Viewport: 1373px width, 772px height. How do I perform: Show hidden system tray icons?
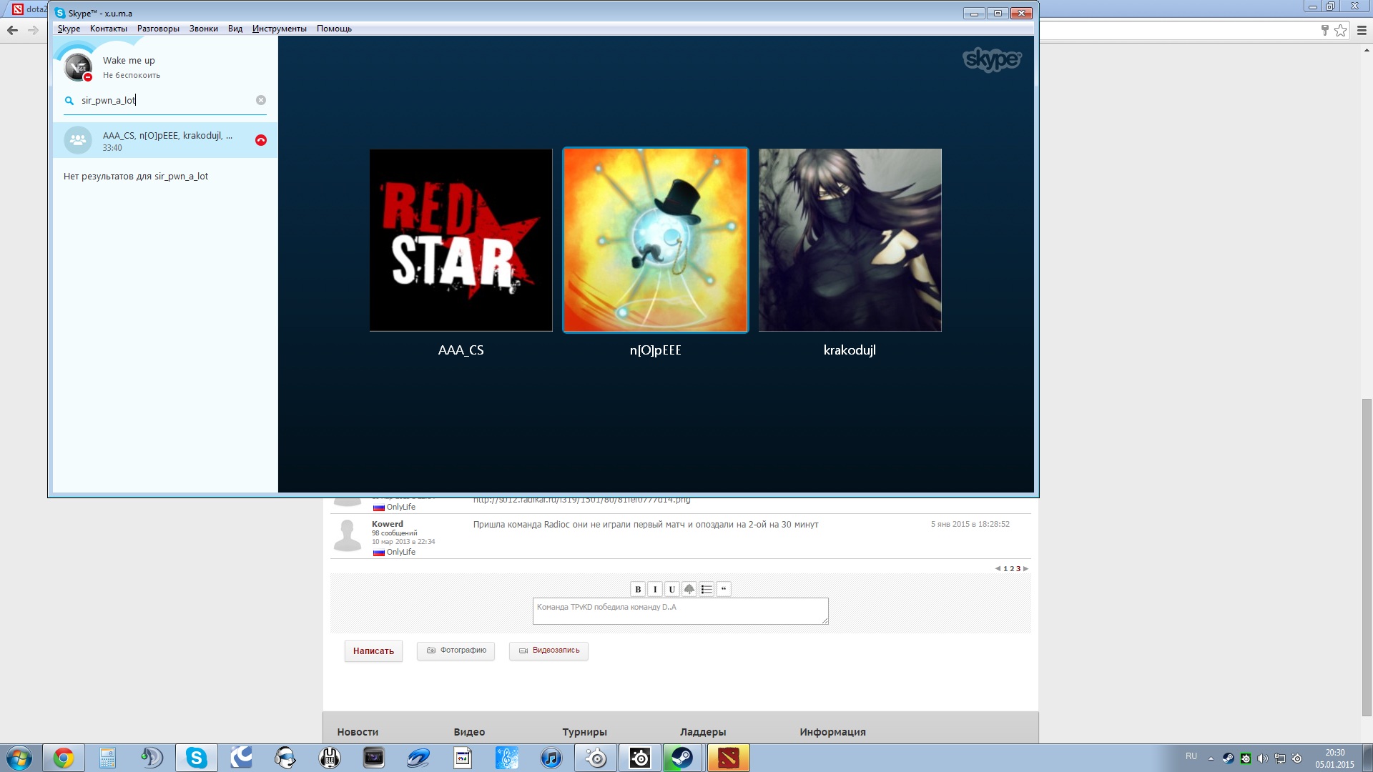click(1211, 758)
